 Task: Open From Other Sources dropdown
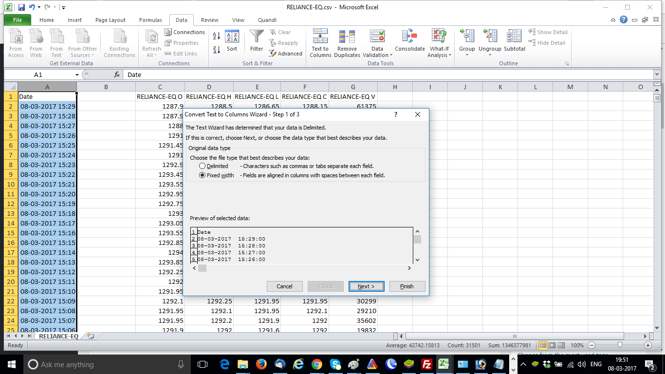[x=82, y=43]
